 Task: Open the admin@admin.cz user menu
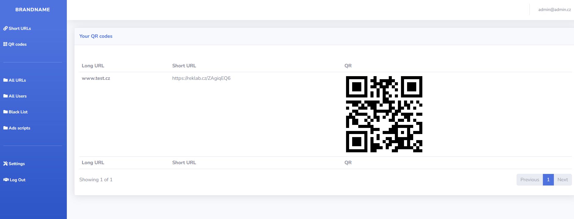click(x=554, y=10)
